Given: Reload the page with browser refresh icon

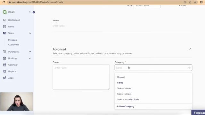Looking at the screenshot, I should (x=4, y=2).
